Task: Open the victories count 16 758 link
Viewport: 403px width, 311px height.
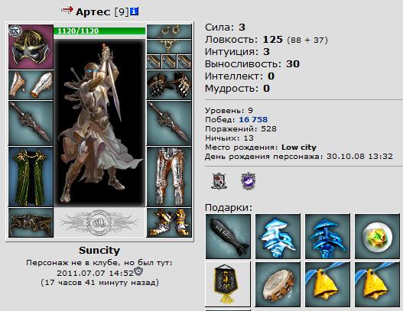Action: (x=253, y=119)
